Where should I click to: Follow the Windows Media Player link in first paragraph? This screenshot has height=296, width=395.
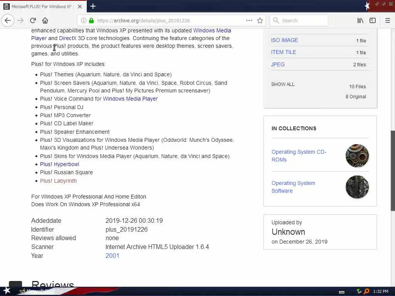212,30
